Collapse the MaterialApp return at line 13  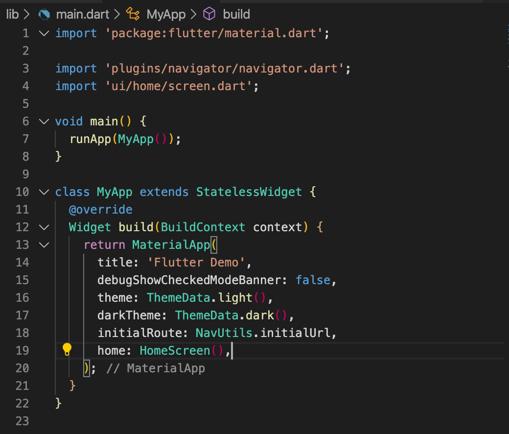44,245
